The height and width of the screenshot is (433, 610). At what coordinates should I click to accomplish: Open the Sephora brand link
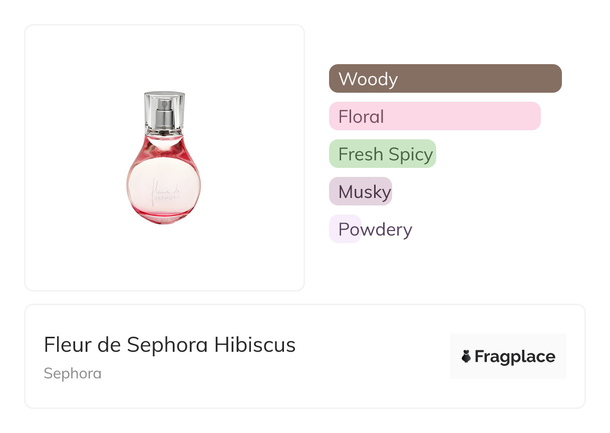pos(73,373)
